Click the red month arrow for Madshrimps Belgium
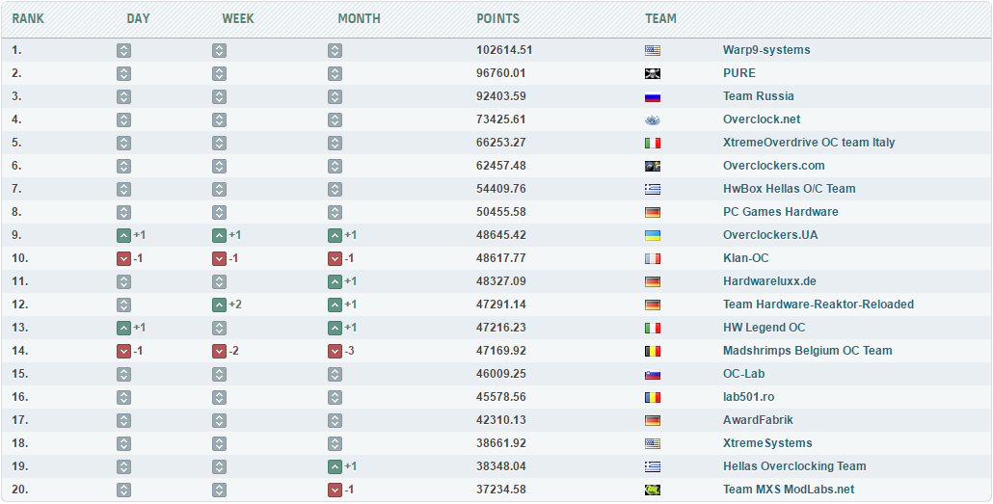 pos(335,351)
